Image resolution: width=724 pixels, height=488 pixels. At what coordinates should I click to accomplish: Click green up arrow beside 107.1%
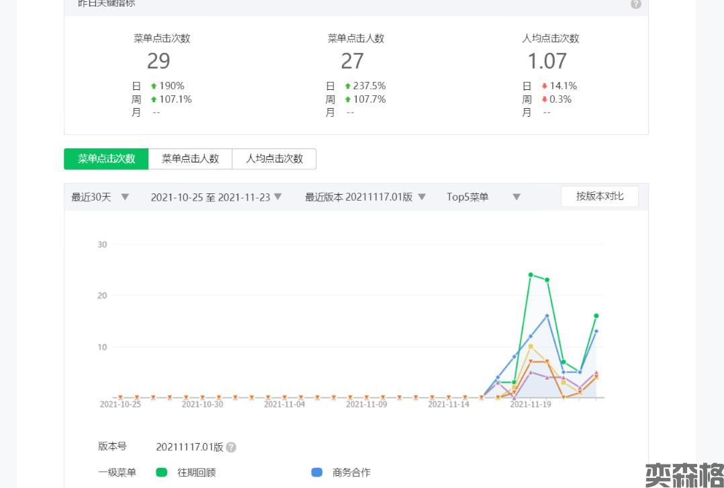[x=154, y=99]
